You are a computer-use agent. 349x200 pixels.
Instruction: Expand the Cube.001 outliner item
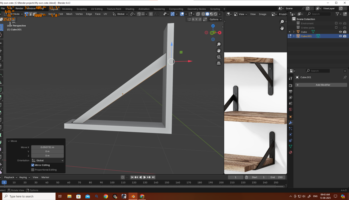[x=294, y=36]
